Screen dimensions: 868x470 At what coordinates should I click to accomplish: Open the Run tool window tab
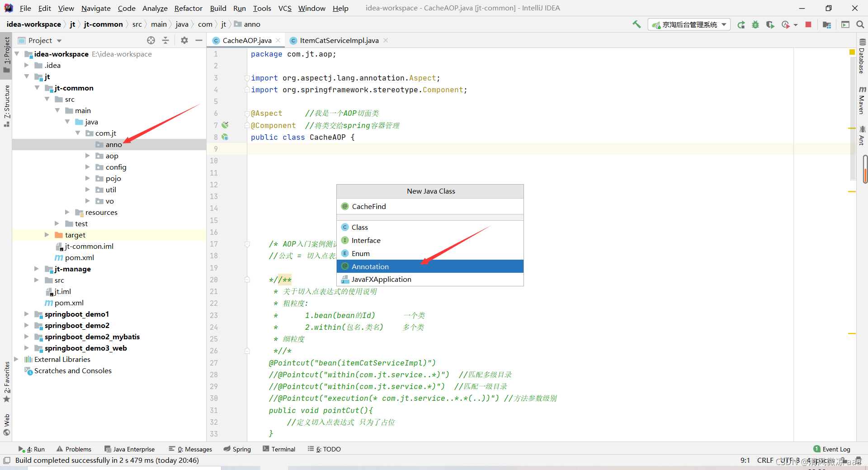pos(32,449)
